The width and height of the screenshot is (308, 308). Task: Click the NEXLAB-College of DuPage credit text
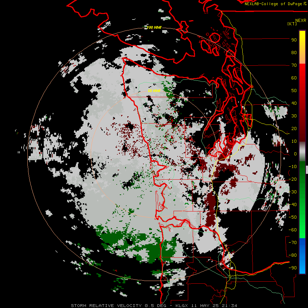[275, 4]
